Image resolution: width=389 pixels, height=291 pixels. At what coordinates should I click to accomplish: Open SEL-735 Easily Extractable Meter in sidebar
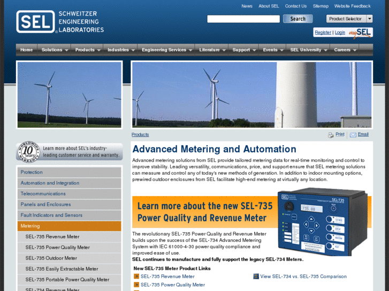[69, 269]
